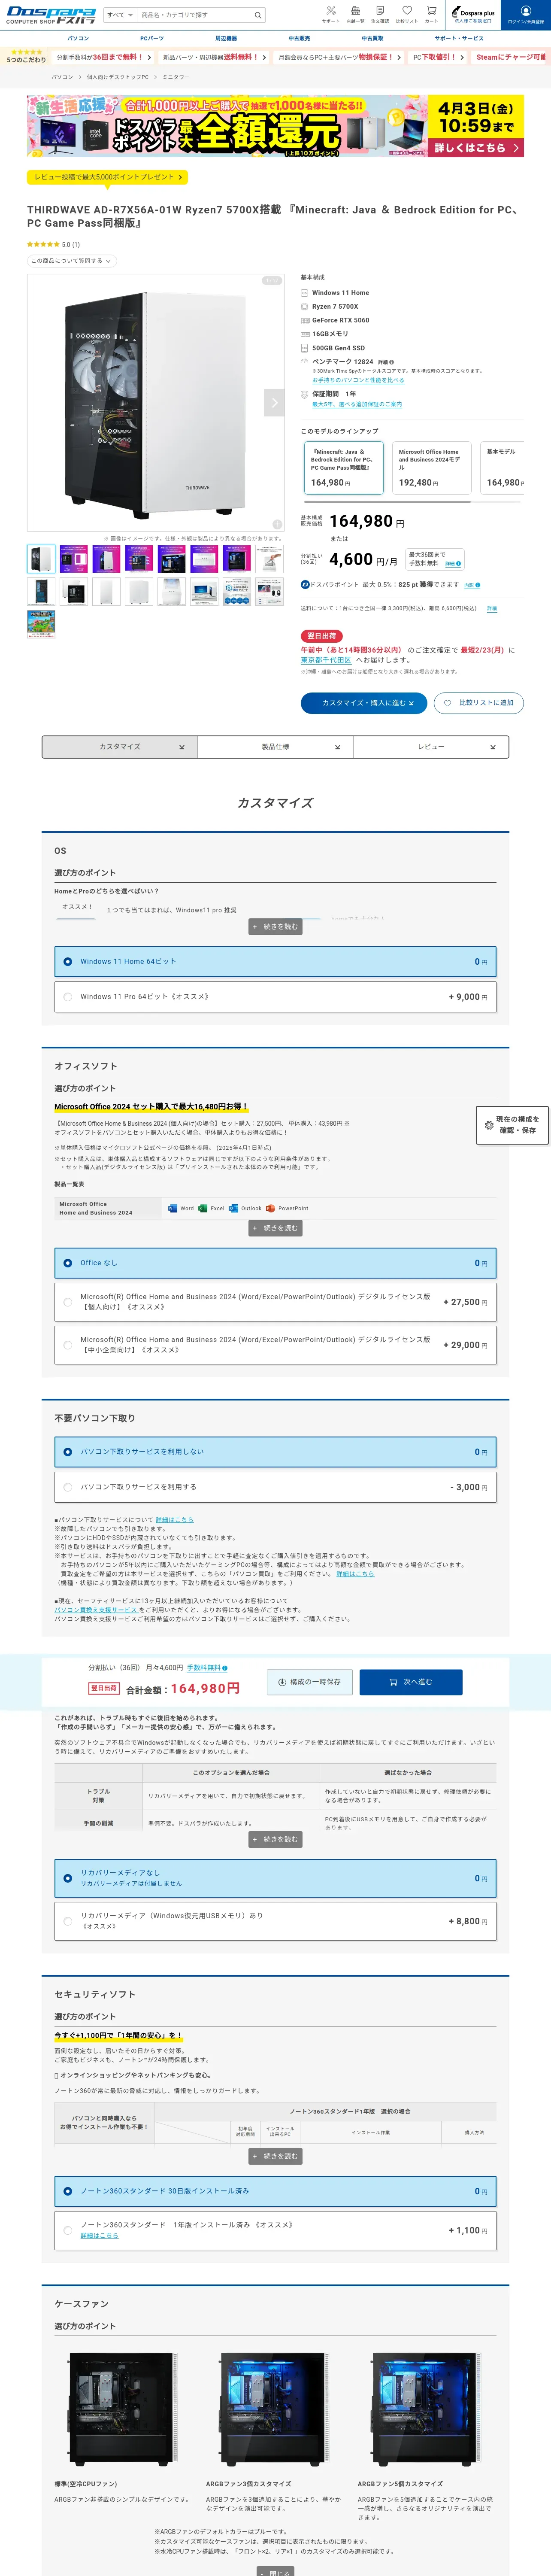Image resolution: width=551 pixels, height=2576 pixels.
Task: Click 比較リストに追加 button
Action: (479, 703)
